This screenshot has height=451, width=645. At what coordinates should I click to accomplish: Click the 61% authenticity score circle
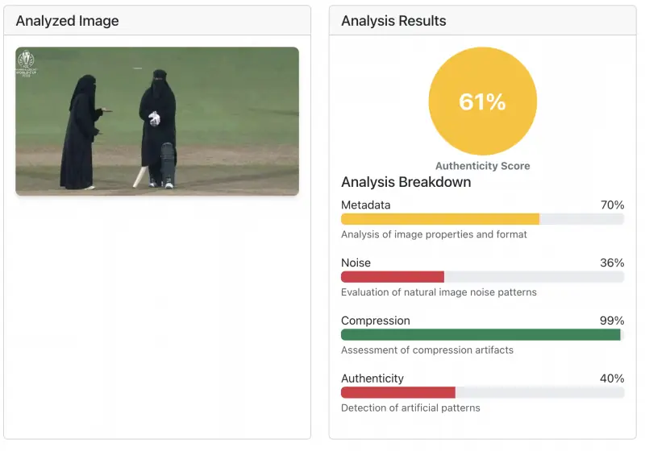(x=482, y=101)
